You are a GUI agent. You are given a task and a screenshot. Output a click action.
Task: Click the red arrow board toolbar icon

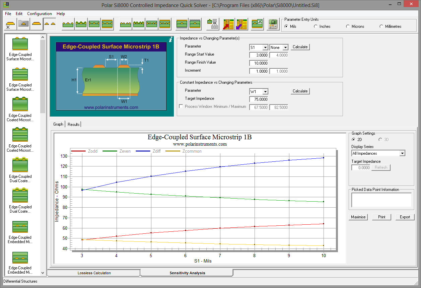228,24
